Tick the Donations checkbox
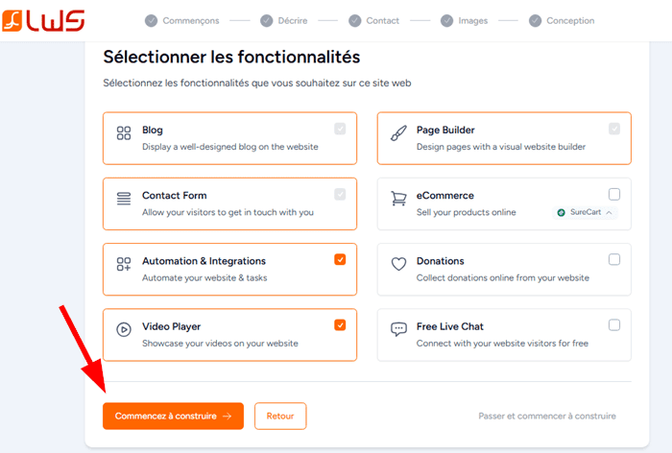This screenshot has width=672, height=453. click(x=614, y=259)
